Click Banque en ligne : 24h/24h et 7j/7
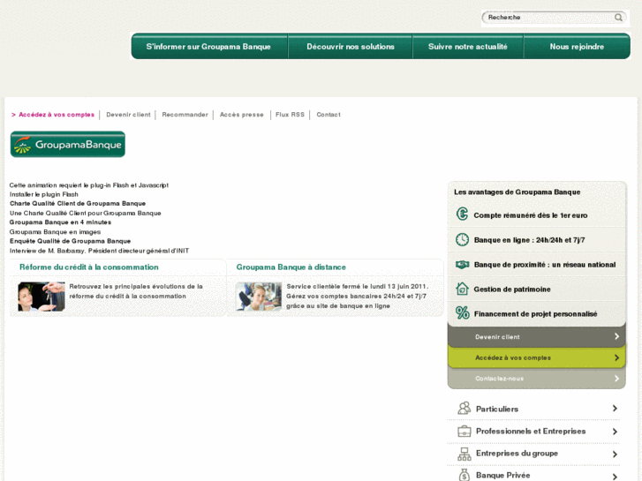The image size is (642, 481). (x=529, y=240)
